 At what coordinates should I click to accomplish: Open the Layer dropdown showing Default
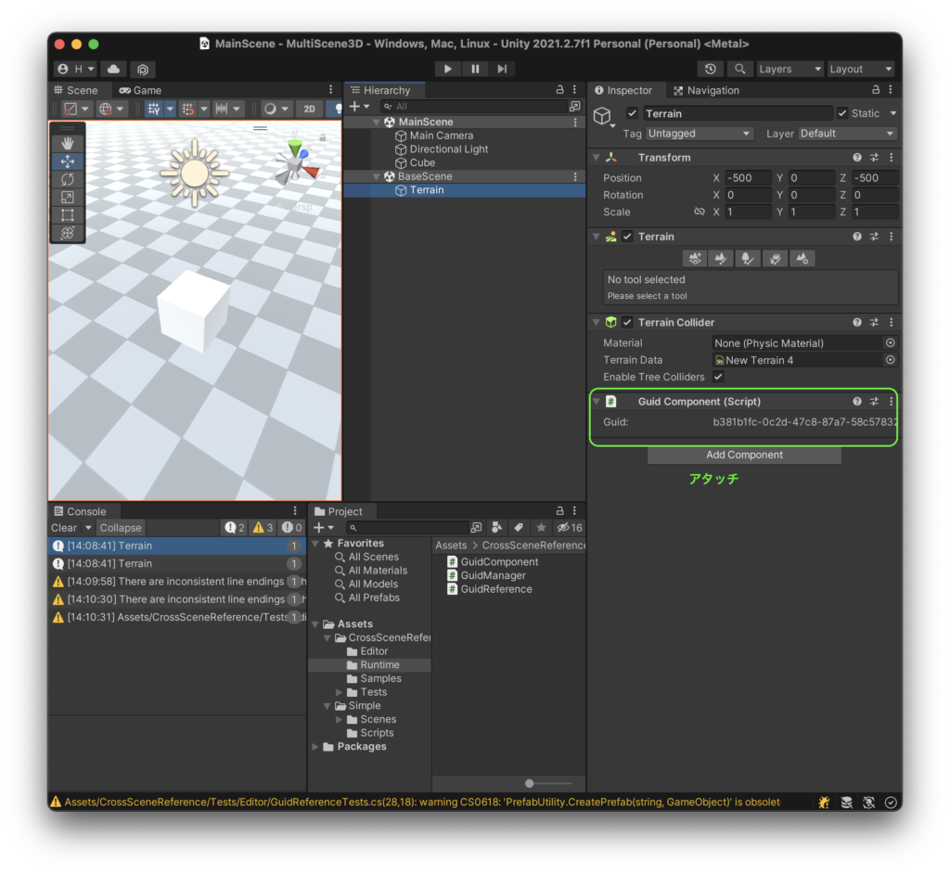coord(847,134)
